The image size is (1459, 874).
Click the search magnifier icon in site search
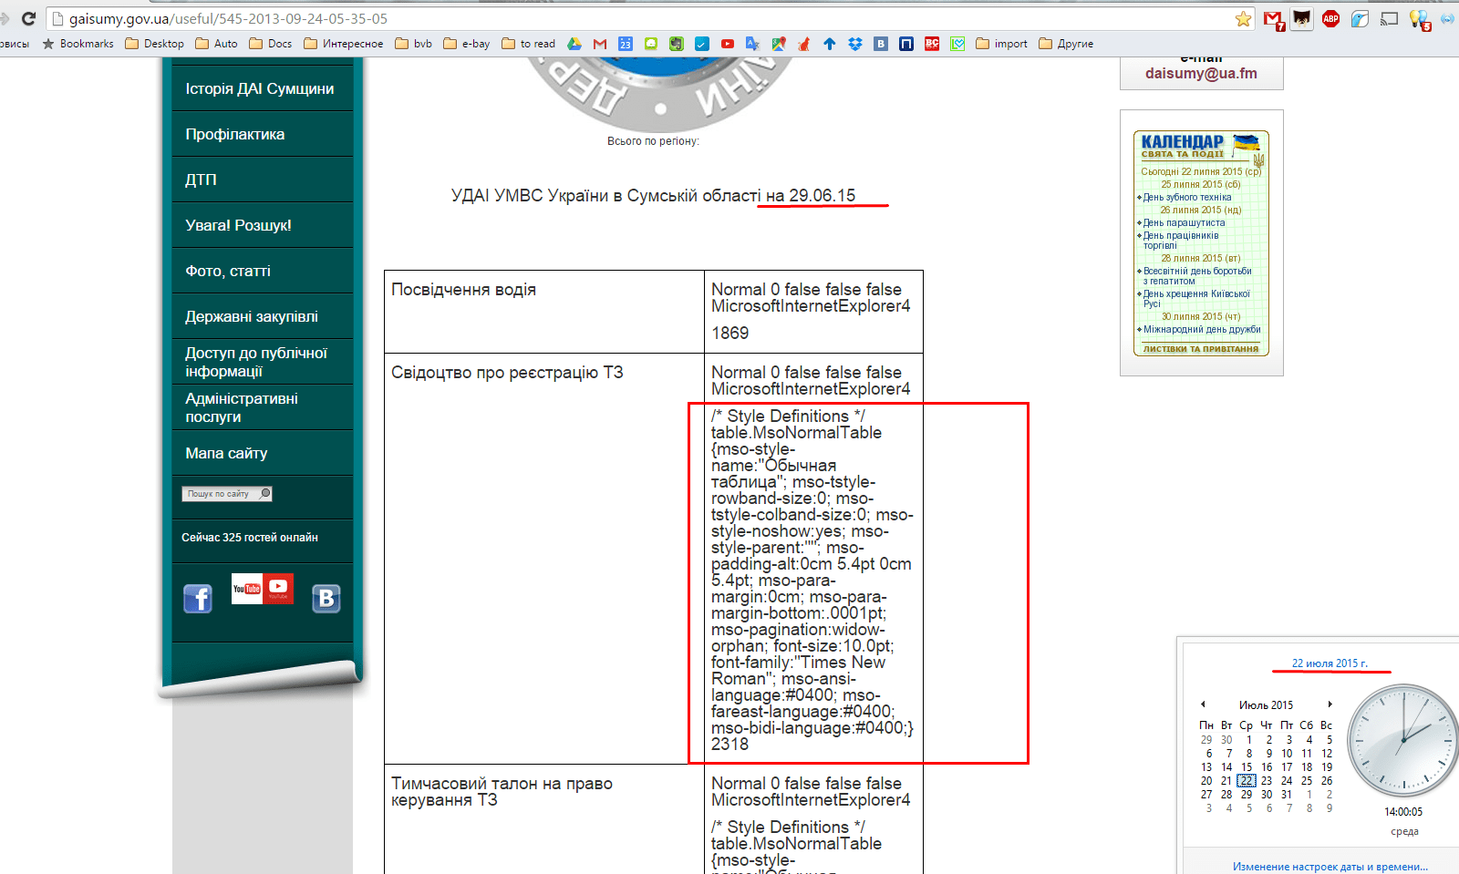tap(264, 493)
